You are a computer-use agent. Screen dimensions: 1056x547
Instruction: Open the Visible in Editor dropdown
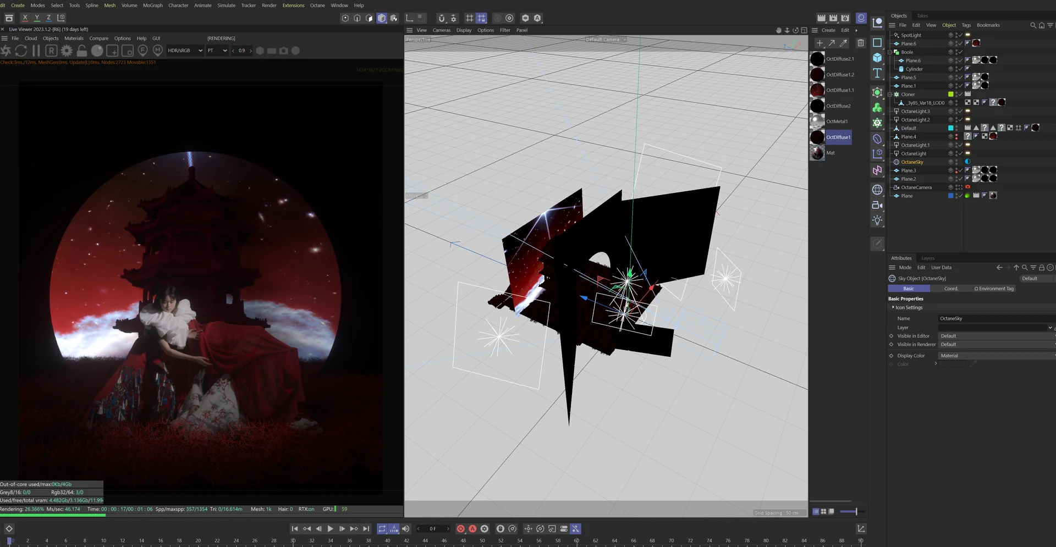996,336
